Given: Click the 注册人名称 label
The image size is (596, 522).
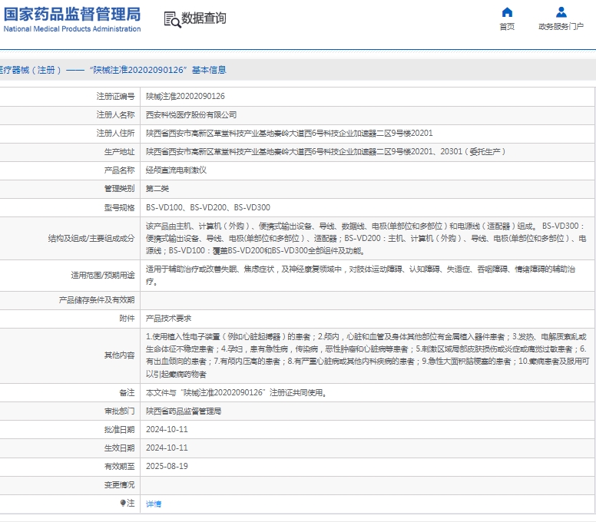Looking at the screenshot, I should [x=115, y=114].
